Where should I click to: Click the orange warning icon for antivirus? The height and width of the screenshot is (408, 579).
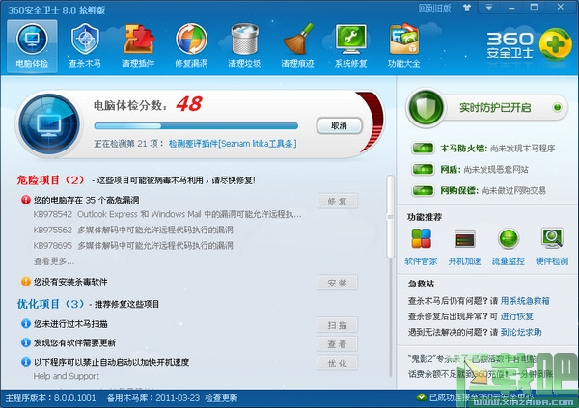click(26, 282)
